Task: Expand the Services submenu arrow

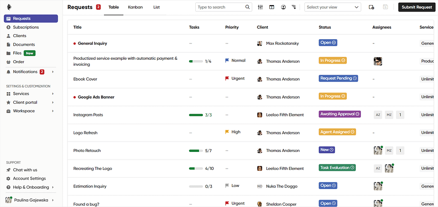Action: click(53, 94)
